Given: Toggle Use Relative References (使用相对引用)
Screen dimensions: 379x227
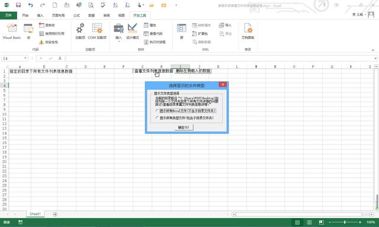Looking at the screenshot, I should [x=52, y=34].
